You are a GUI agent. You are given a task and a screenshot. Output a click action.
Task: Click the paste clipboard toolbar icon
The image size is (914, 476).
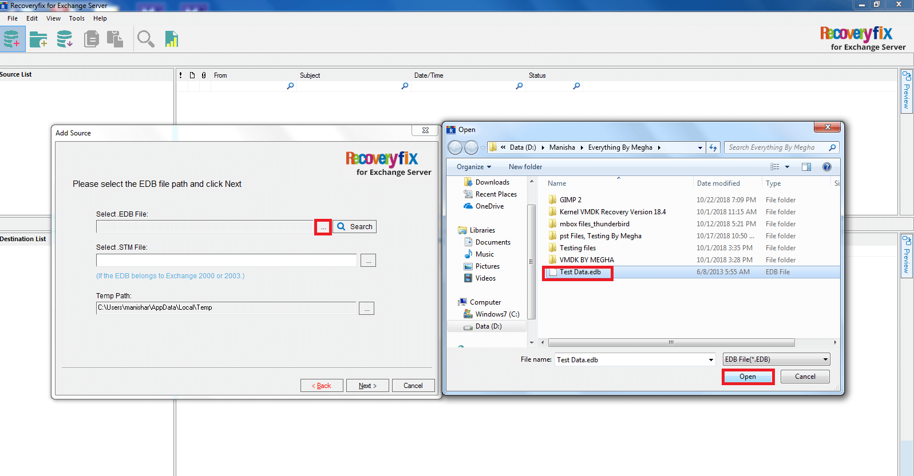(115, 39)
